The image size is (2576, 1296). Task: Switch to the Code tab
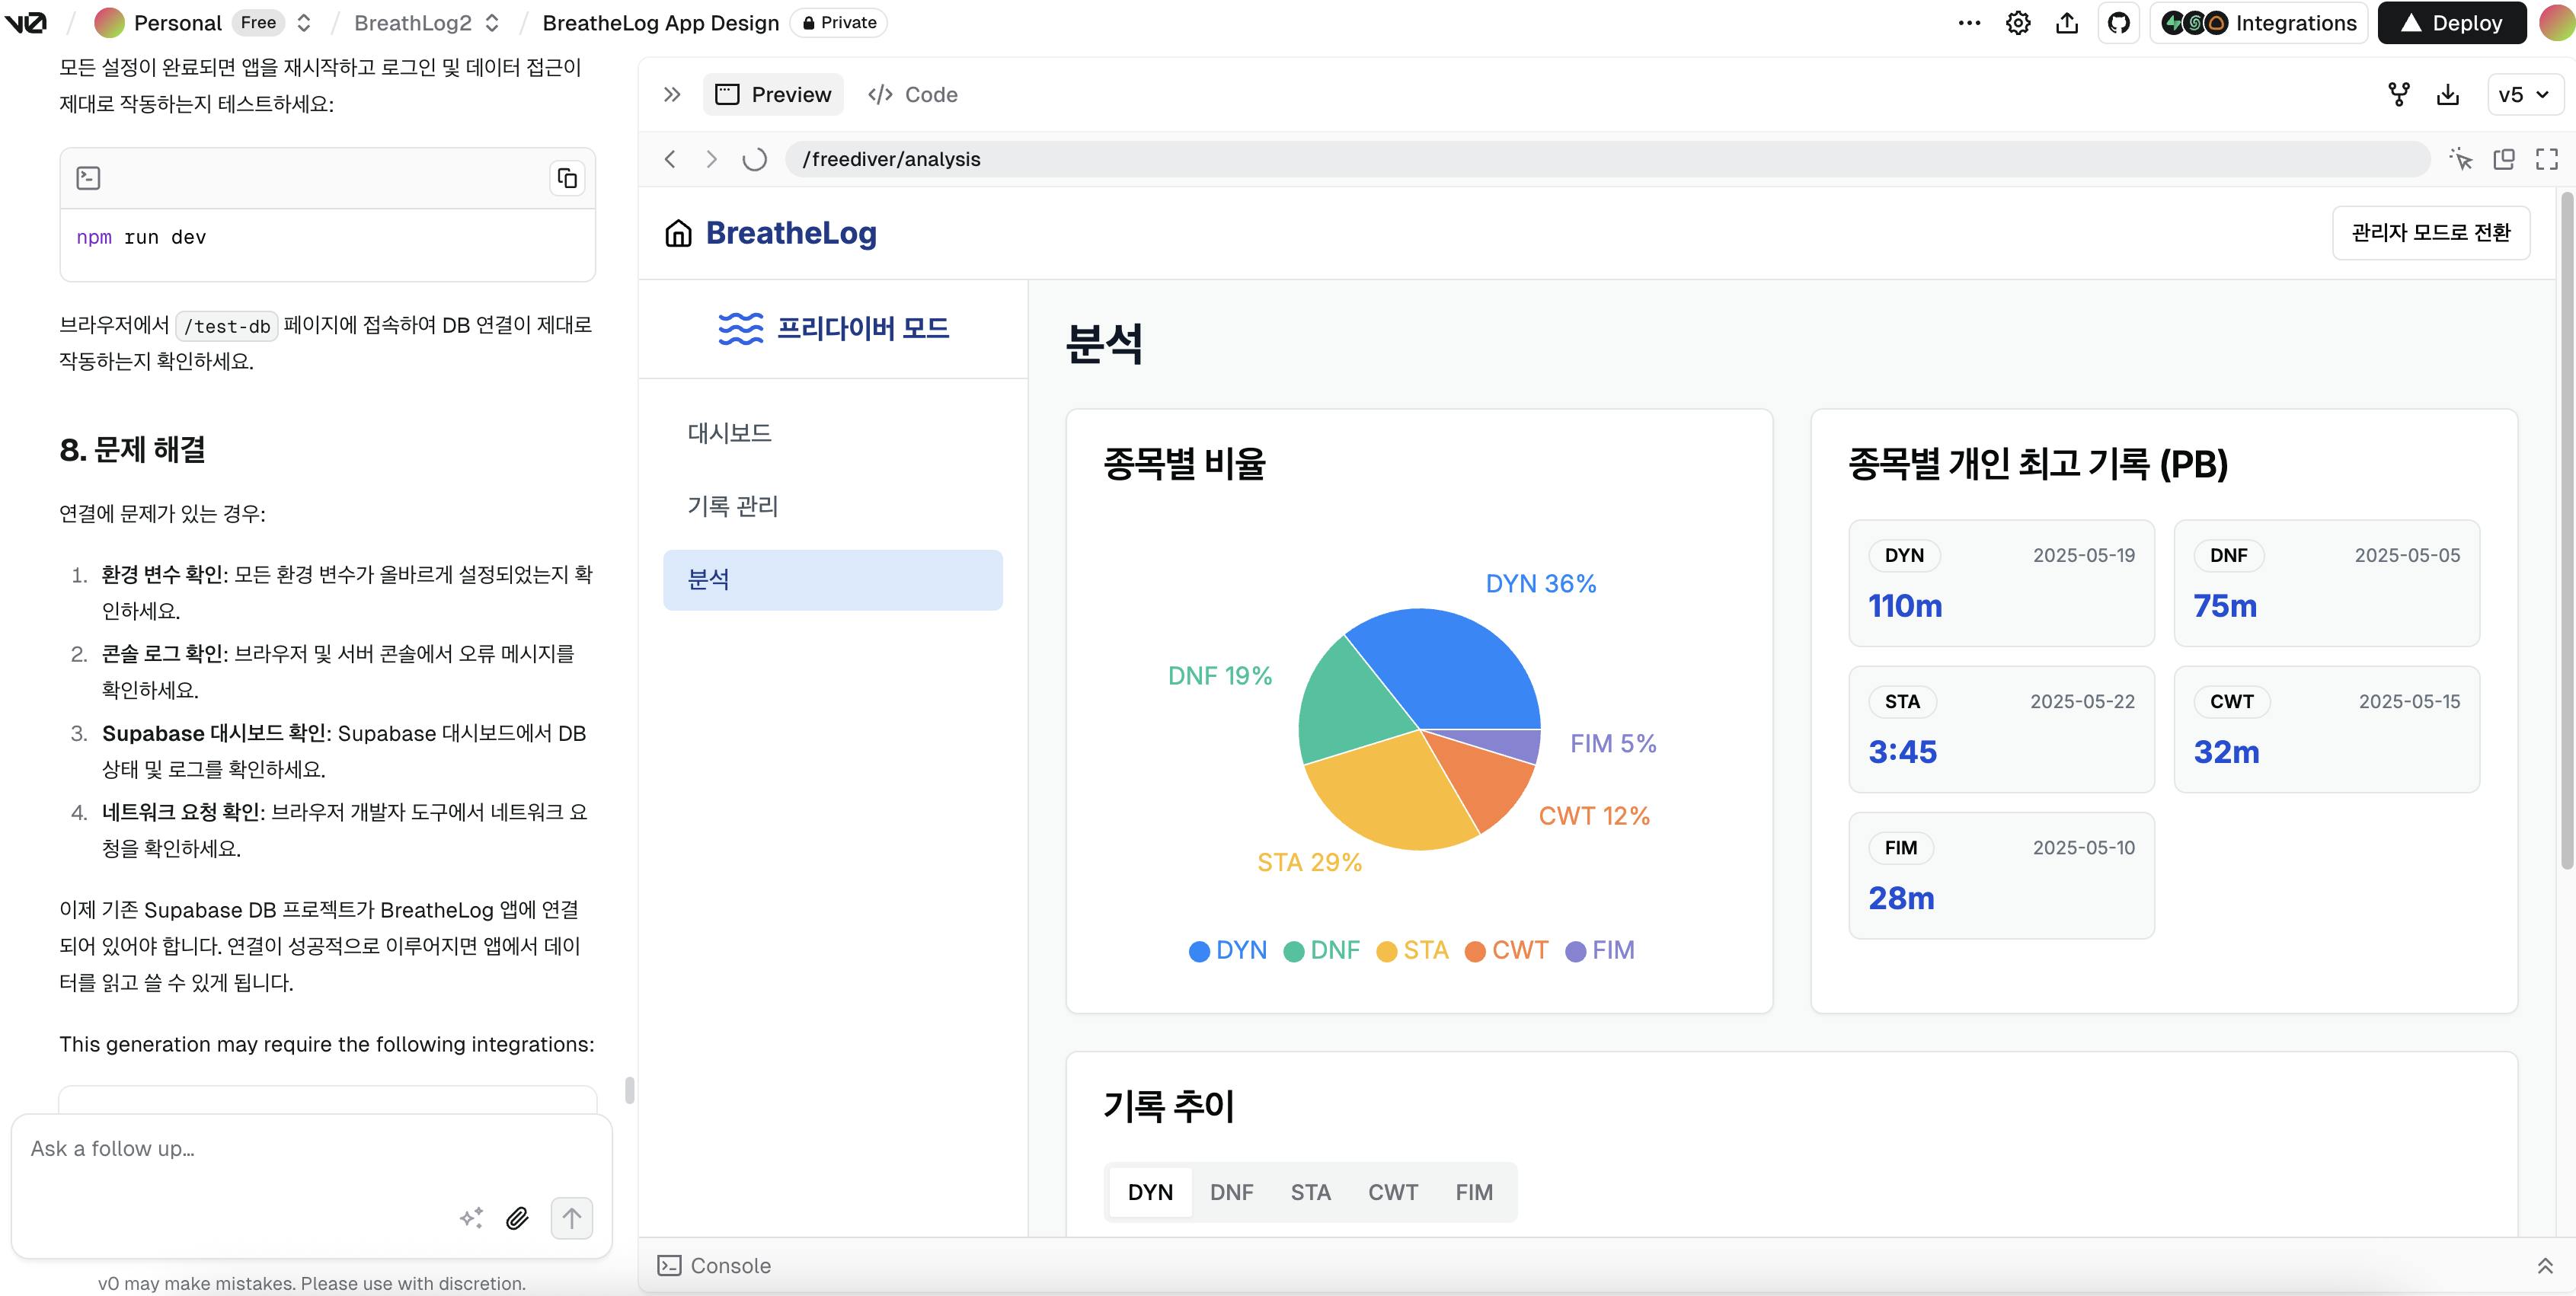click(x=913, y=94)
